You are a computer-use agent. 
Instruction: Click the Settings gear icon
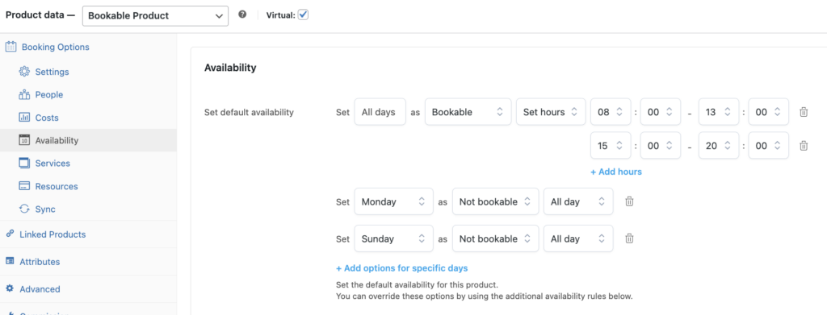pyautogui.click(x=24, y=72)
